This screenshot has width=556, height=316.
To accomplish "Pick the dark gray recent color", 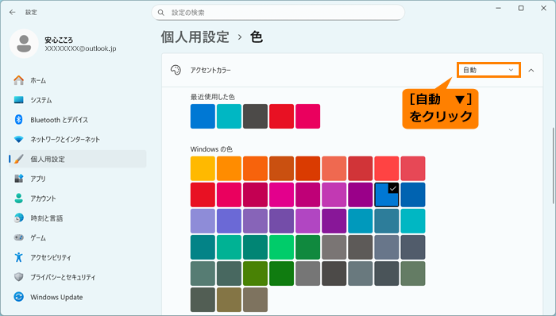I will [255, 116].
